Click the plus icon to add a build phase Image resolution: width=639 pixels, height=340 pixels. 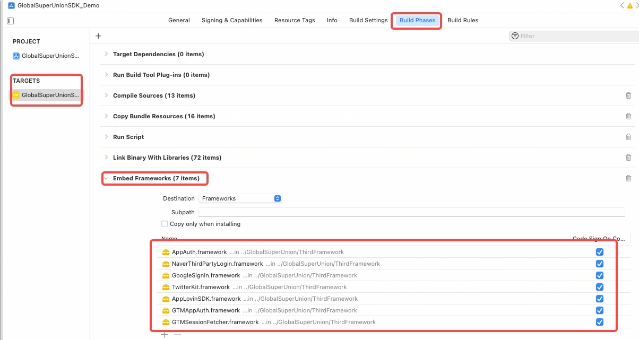point(98,36)
